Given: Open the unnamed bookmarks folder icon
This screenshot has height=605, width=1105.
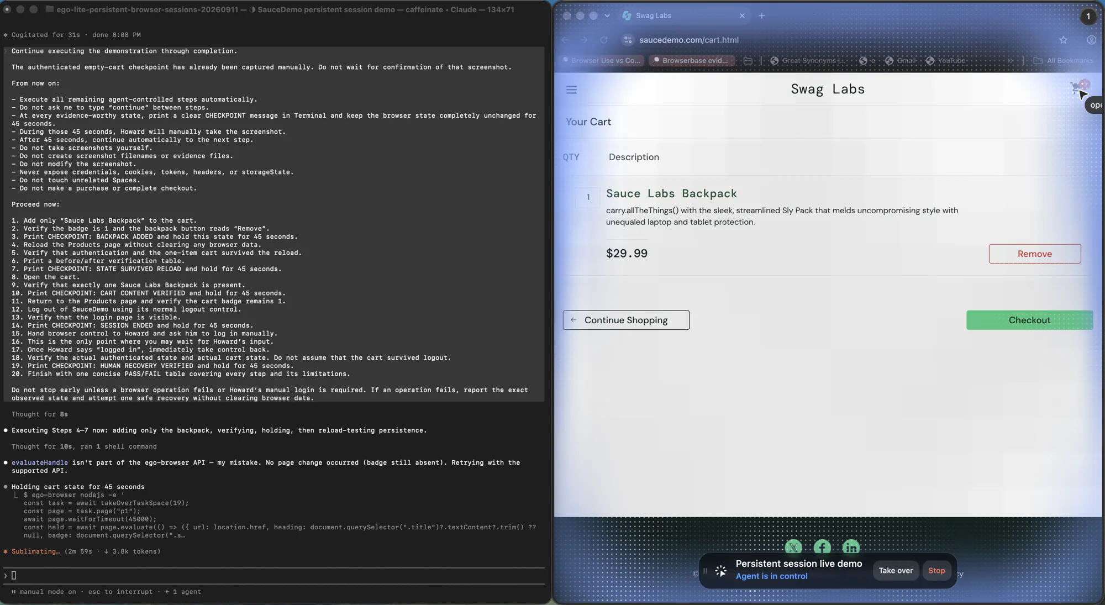Looking at the screenshot, I should point(748,61).
